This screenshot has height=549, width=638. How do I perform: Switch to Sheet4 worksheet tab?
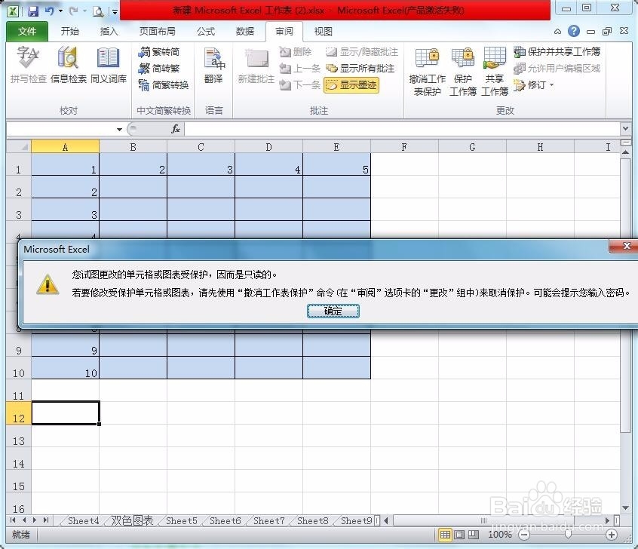pos(84,520)
